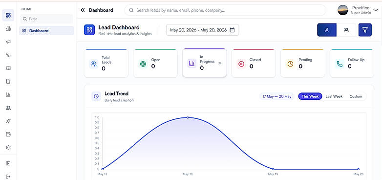Switch to single-user view toggle
Viewport: 382px width, 180px height.
pyautogui.click(x=327, y=30)
